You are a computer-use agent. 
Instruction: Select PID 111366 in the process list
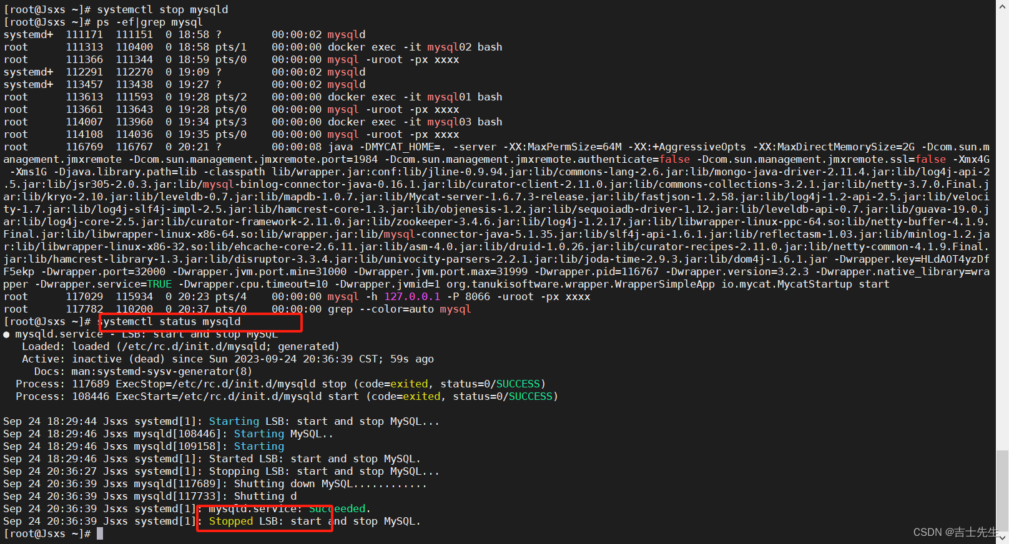(84, 59)
